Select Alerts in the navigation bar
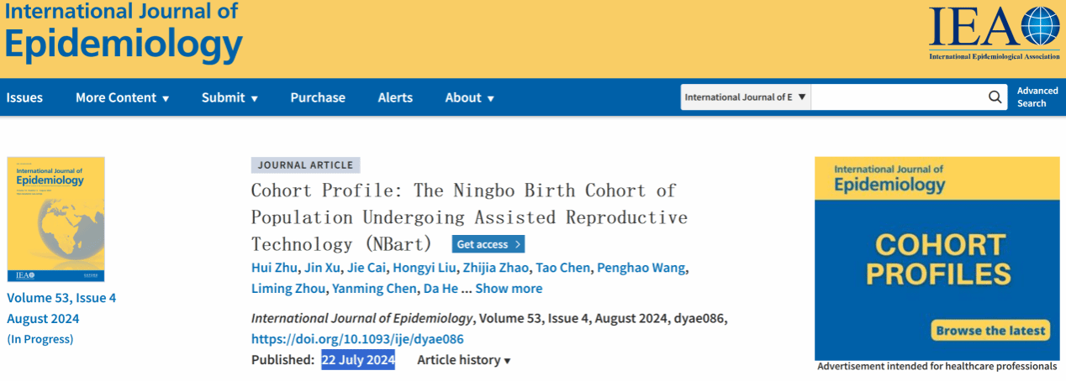The height and width of the screenshot is (381, 1066). [395, 97]
